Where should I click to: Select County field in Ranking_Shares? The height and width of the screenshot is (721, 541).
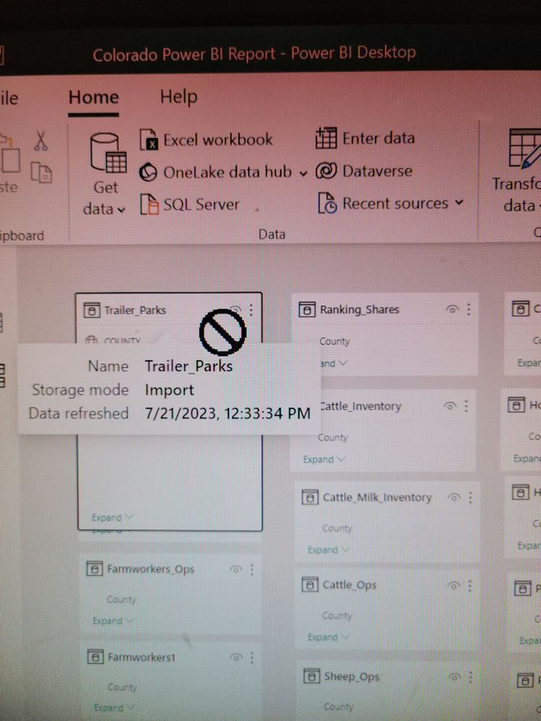[x=334, y=341]
